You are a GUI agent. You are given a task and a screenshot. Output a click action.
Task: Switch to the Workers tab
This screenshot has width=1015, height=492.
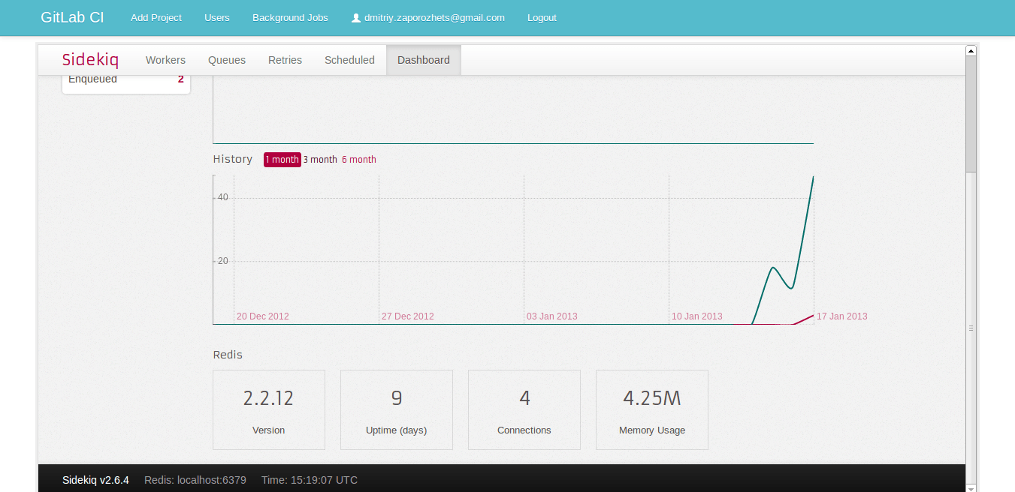point(165,60)
